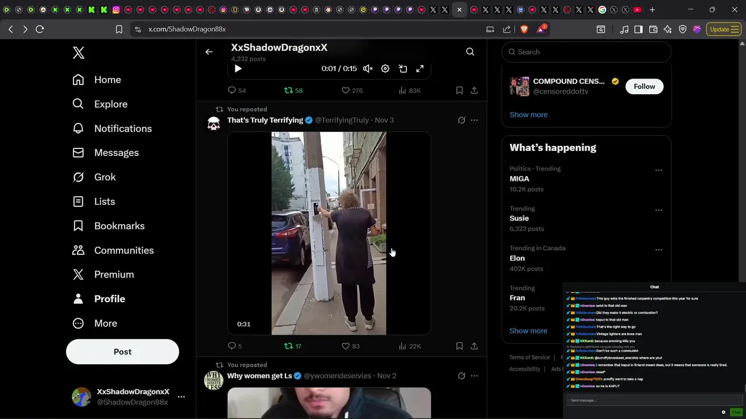This screenshot has width=746, height=419.
Task: Share the post with 83K views
Action: point(474,90)
